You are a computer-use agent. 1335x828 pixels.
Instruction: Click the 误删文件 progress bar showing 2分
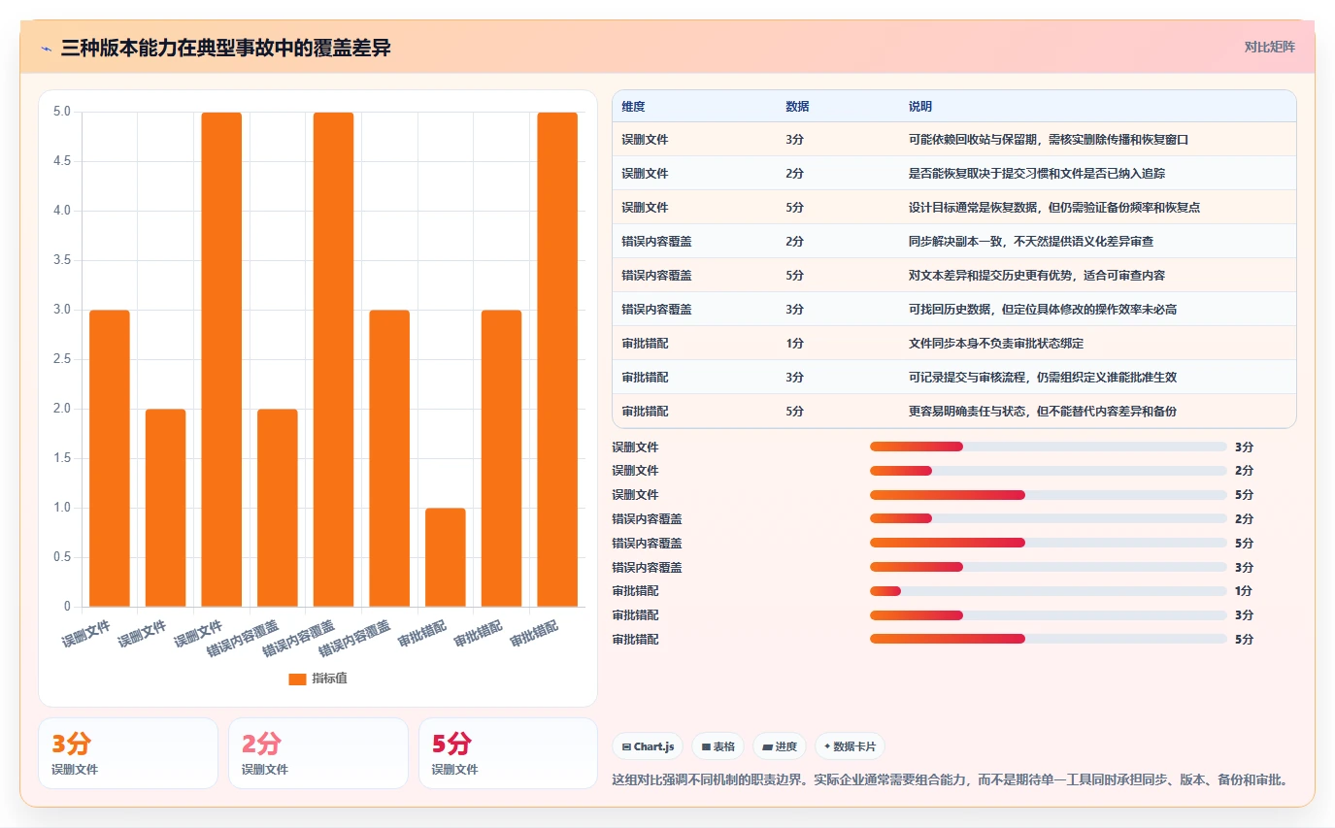(1049, 471)
